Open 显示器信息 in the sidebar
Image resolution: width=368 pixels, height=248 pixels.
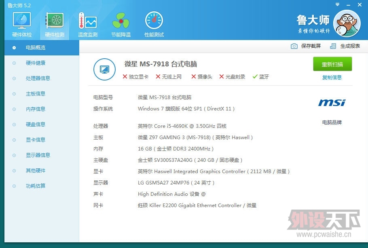[42, 155]
